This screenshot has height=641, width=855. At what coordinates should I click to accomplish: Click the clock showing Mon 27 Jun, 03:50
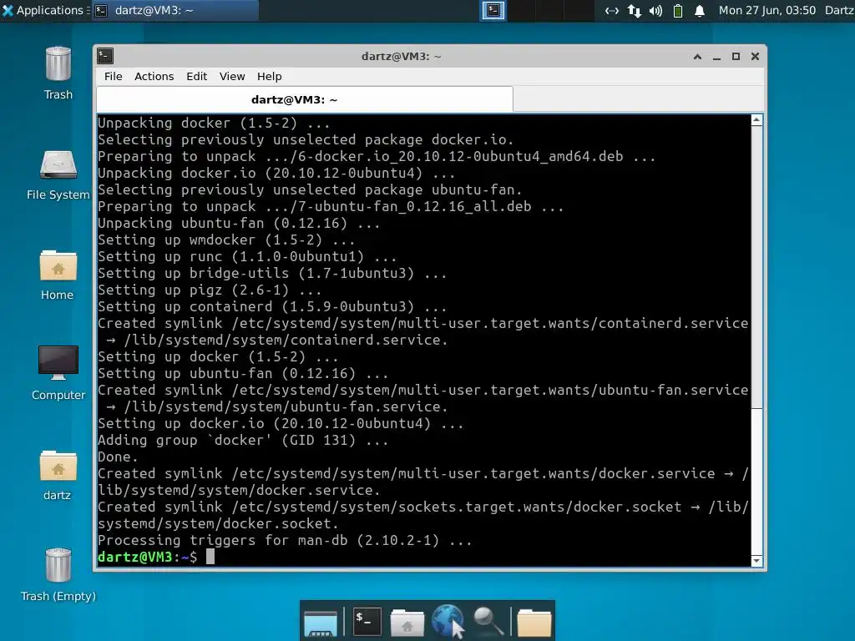point(767,10)
